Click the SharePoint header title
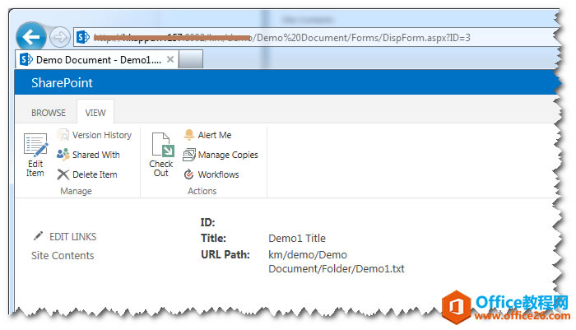 point(62,82)
